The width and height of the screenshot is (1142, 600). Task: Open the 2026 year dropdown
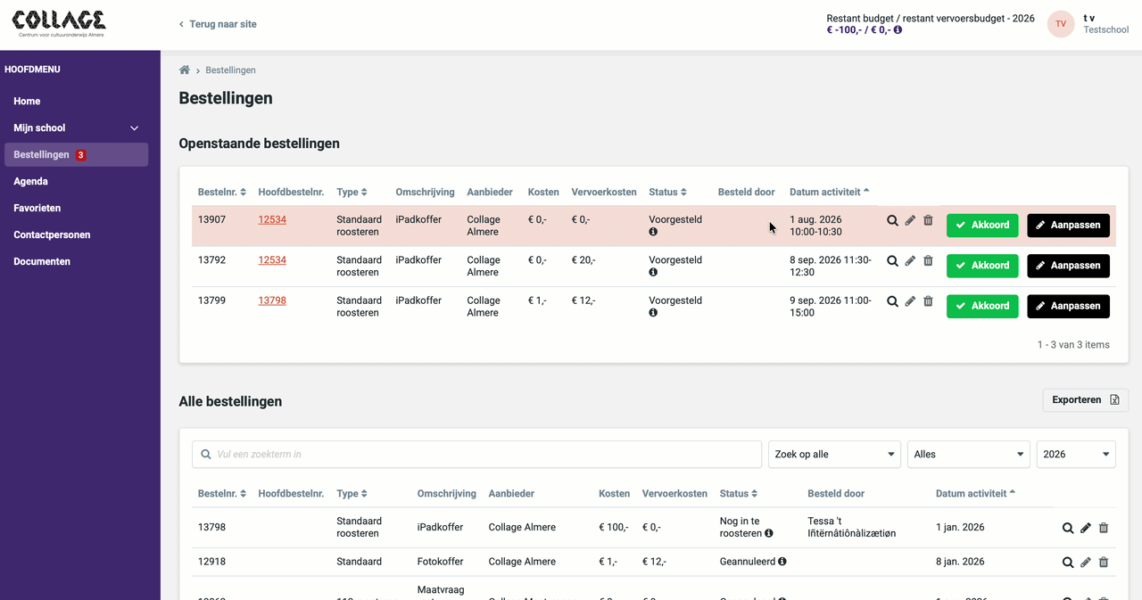(x=1076, y=454)
